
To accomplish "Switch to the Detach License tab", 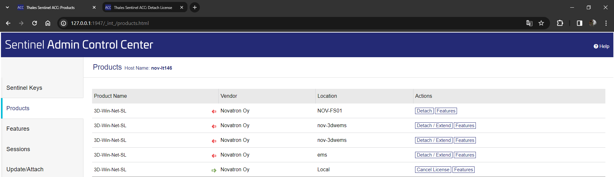I will pyautogui.click(x=143, y=7).
